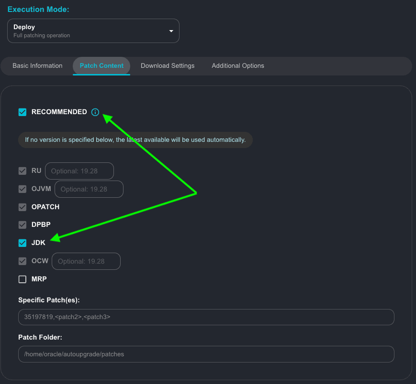Toggle the DPBP checkbox
This screenshot has height=384, width=416.
tap(22, 225)
